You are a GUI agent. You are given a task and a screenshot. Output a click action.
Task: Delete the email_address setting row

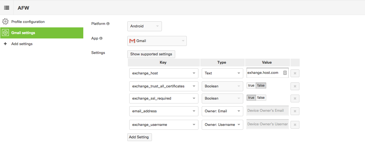pyautogui.click(x=295, y=111)
